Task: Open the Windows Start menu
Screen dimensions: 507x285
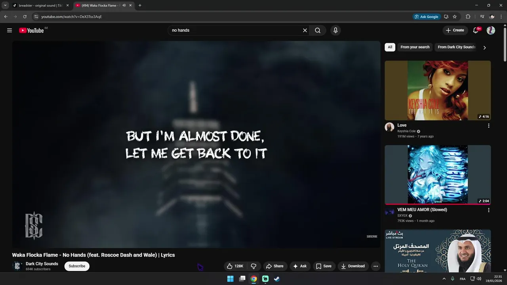Action: point(230,279)
